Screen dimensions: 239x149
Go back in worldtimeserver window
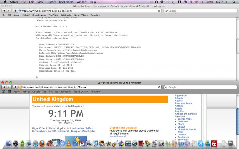[4, 87]
